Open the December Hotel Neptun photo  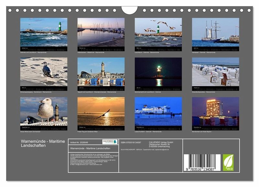(215, 111)
